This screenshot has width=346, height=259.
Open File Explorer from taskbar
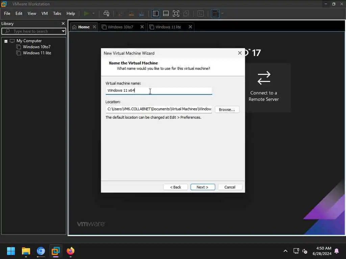(26, 251)
